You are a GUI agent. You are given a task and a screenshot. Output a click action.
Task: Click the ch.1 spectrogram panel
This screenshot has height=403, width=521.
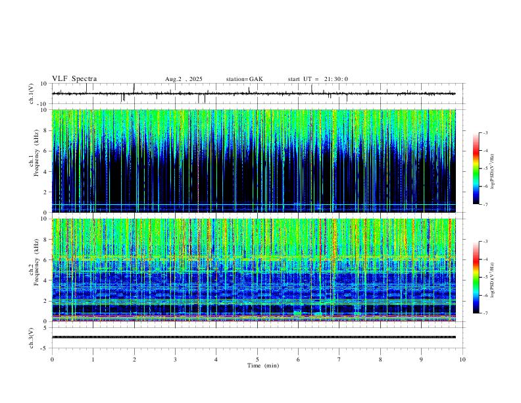click(x=253, y=161)
